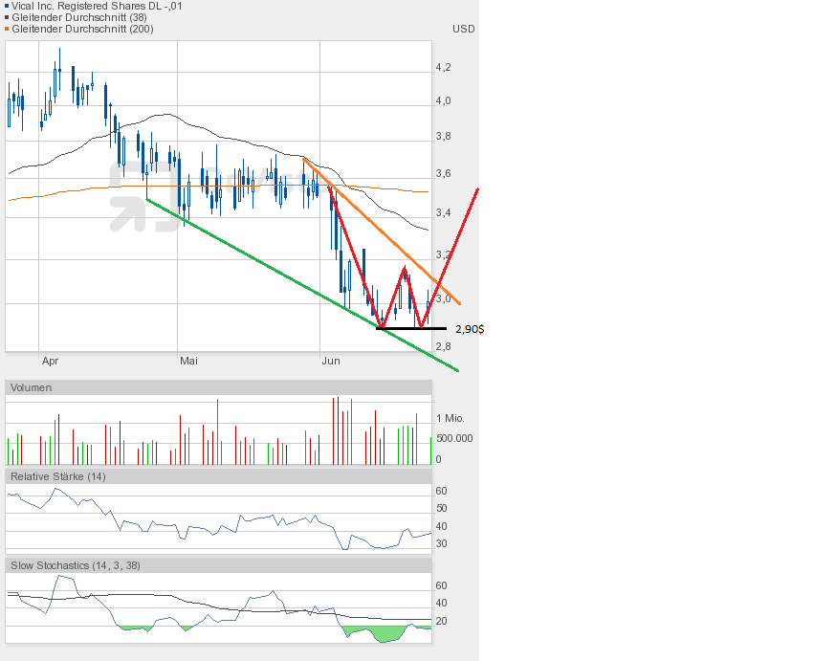This screenshot has width=813, height=661.
Task: Click the Apr label on the time axis
Action: click(50, 361)
